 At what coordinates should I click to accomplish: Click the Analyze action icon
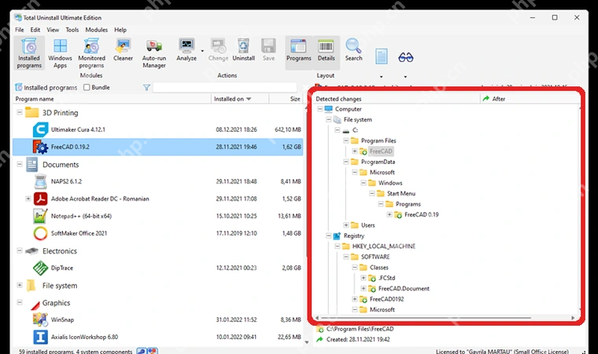[x=186, y=46]
